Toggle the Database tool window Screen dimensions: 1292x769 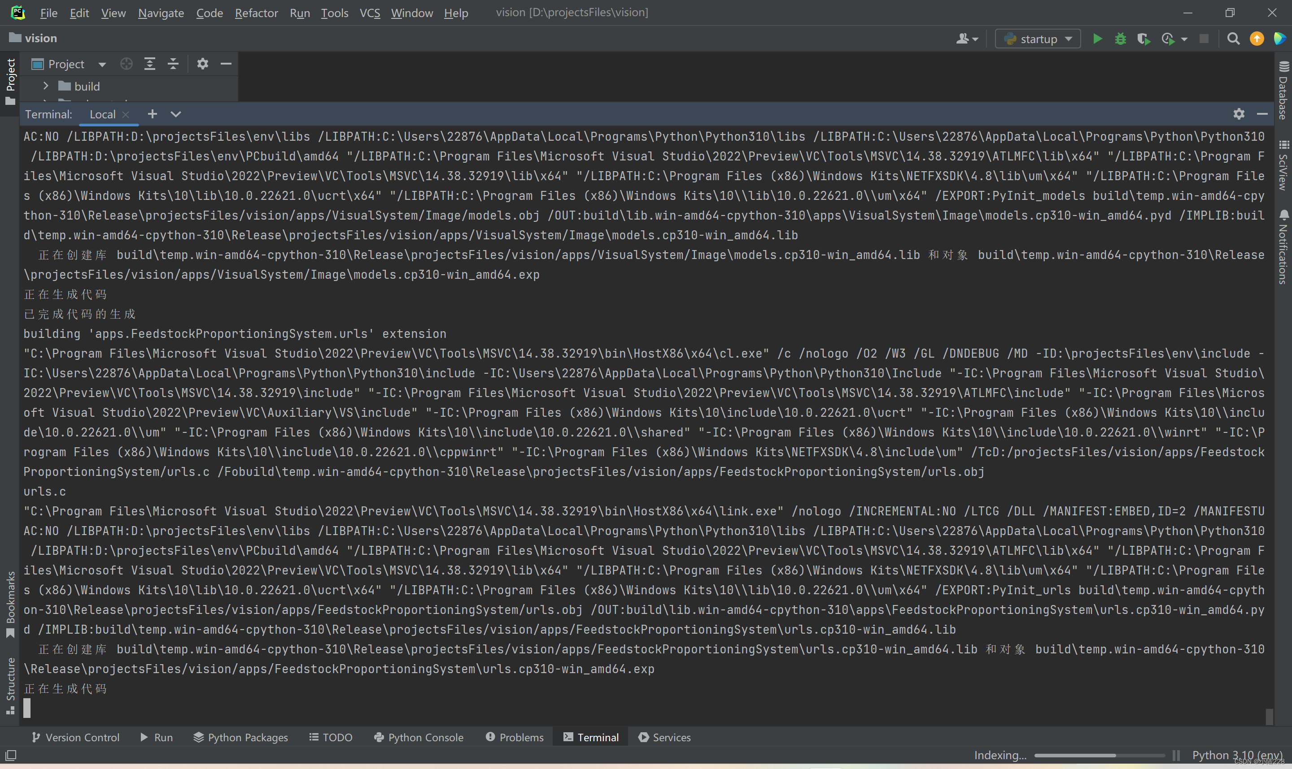pos(1283,91)
